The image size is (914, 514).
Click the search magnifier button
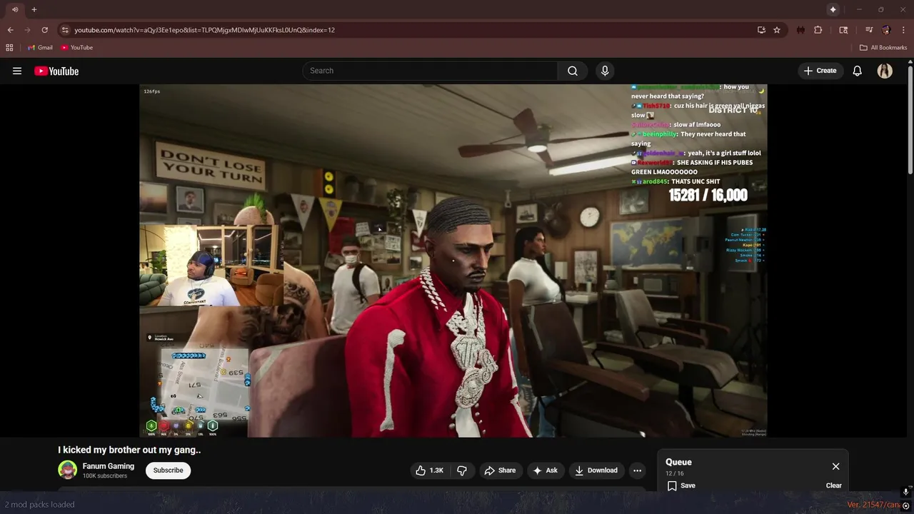tap(573, 71)
